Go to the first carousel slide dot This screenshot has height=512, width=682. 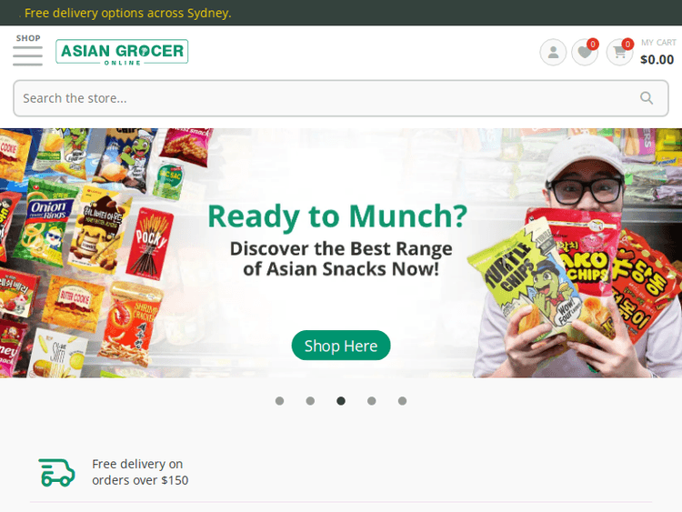(280, 401)
